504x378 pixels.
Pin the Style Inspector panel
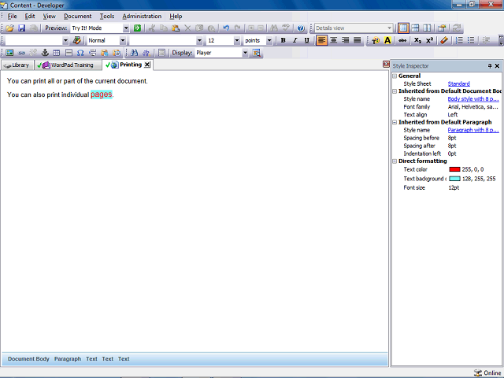click(x=490, y=66)
